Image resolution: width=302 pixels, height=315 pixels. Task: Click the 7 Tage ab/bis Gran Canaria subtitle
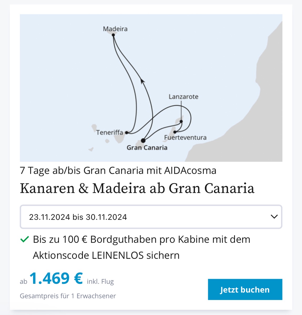(118, 171)
